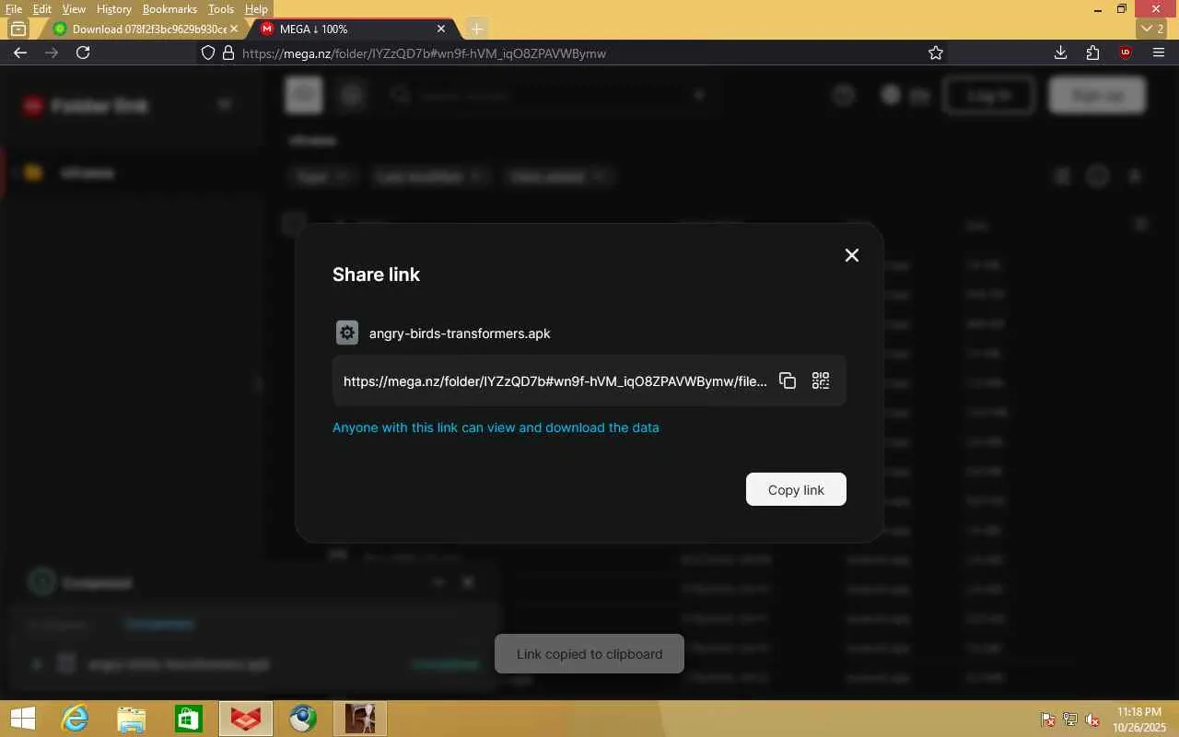Open the clock showing 11:18 PM

pos(1139,719)
